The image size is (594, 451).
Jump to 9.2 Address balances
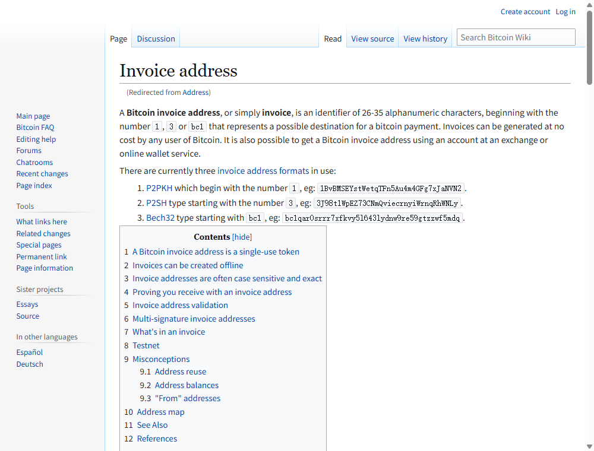(187, 385)
